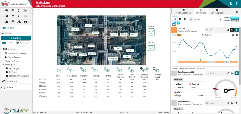The height and width of the screenshot is (114, 241).
Task: Print the current view
Action: [x=13, y=22]
